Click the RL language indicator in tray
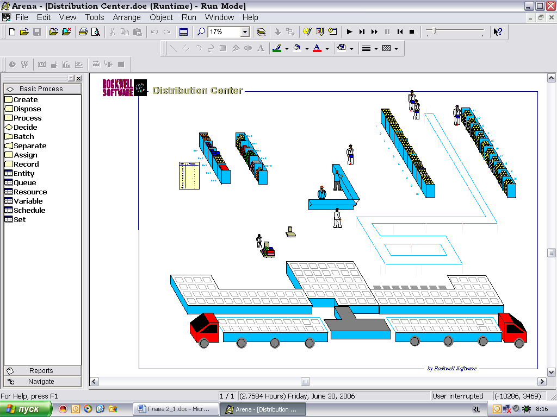Image resolution: width=557 pixels, height=417 pixels. point(476,409)
